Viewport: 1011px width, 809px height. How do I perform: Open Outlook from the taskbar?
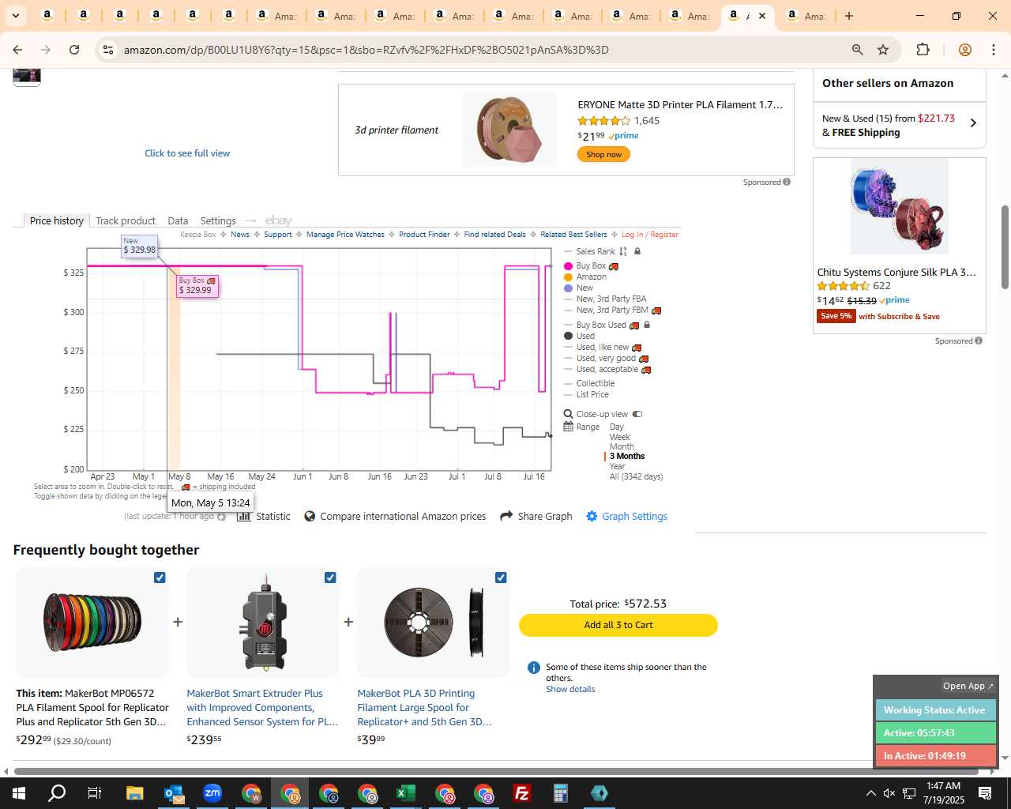pyautogui.click(x=174, y=793)
